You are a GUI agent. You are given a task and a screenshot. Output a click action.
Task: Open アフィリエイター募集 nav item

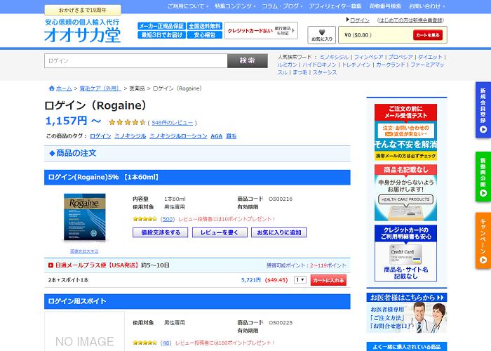tap(335, 6)
